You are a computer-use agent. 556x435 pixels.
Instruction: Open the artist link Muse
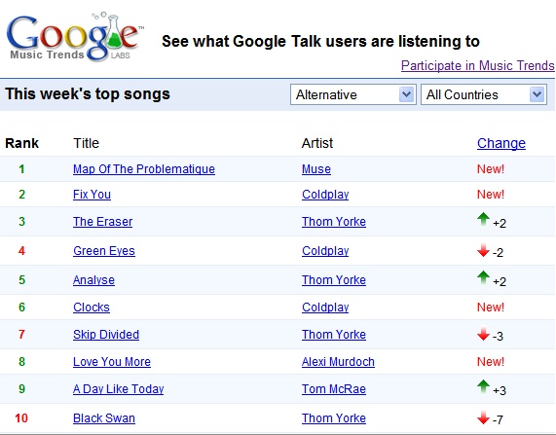coord(316,169)
